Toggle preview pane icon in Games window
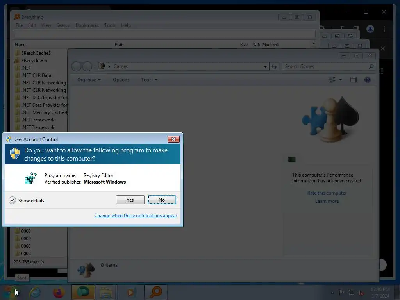The height and width of the screenshot is (300, 400). point(353,80)
